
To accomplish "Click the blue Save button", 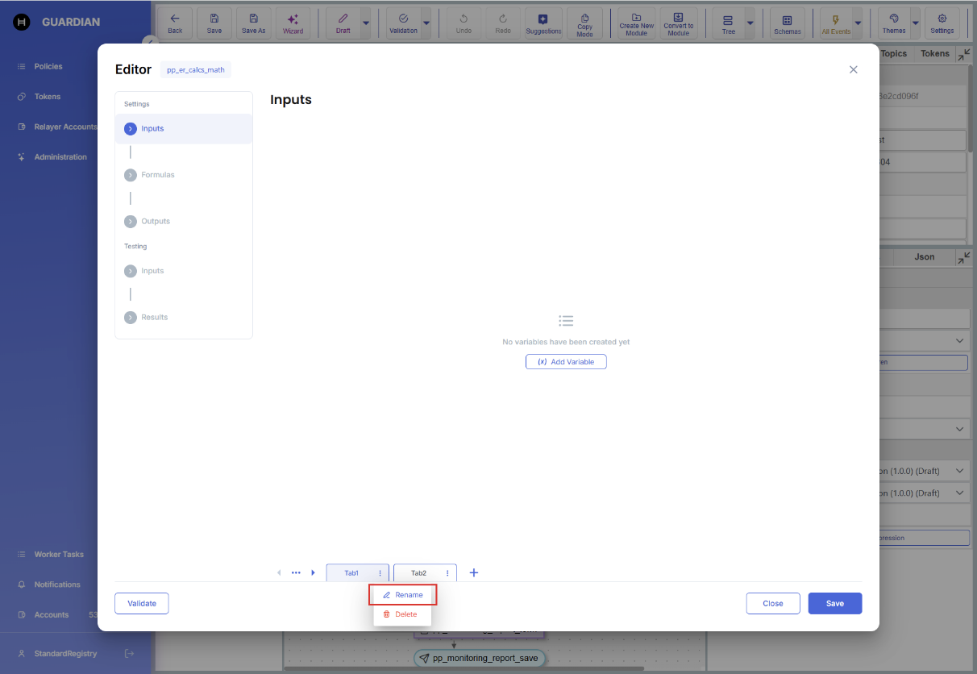I will pyautogui.click(x=834, y=603).
